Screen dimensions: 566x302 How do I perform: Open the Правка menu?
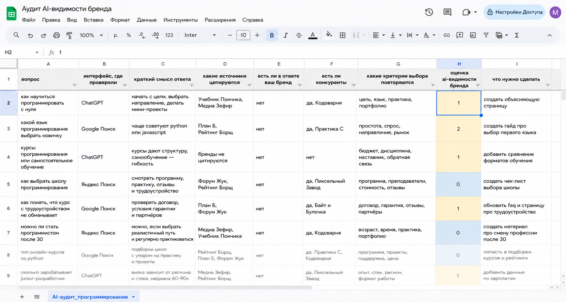51,20
